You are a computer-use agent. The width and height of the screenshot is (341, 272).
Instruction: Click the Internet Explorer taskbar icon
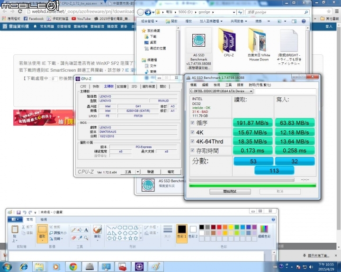pyautogui.click(x=24, y=267)
